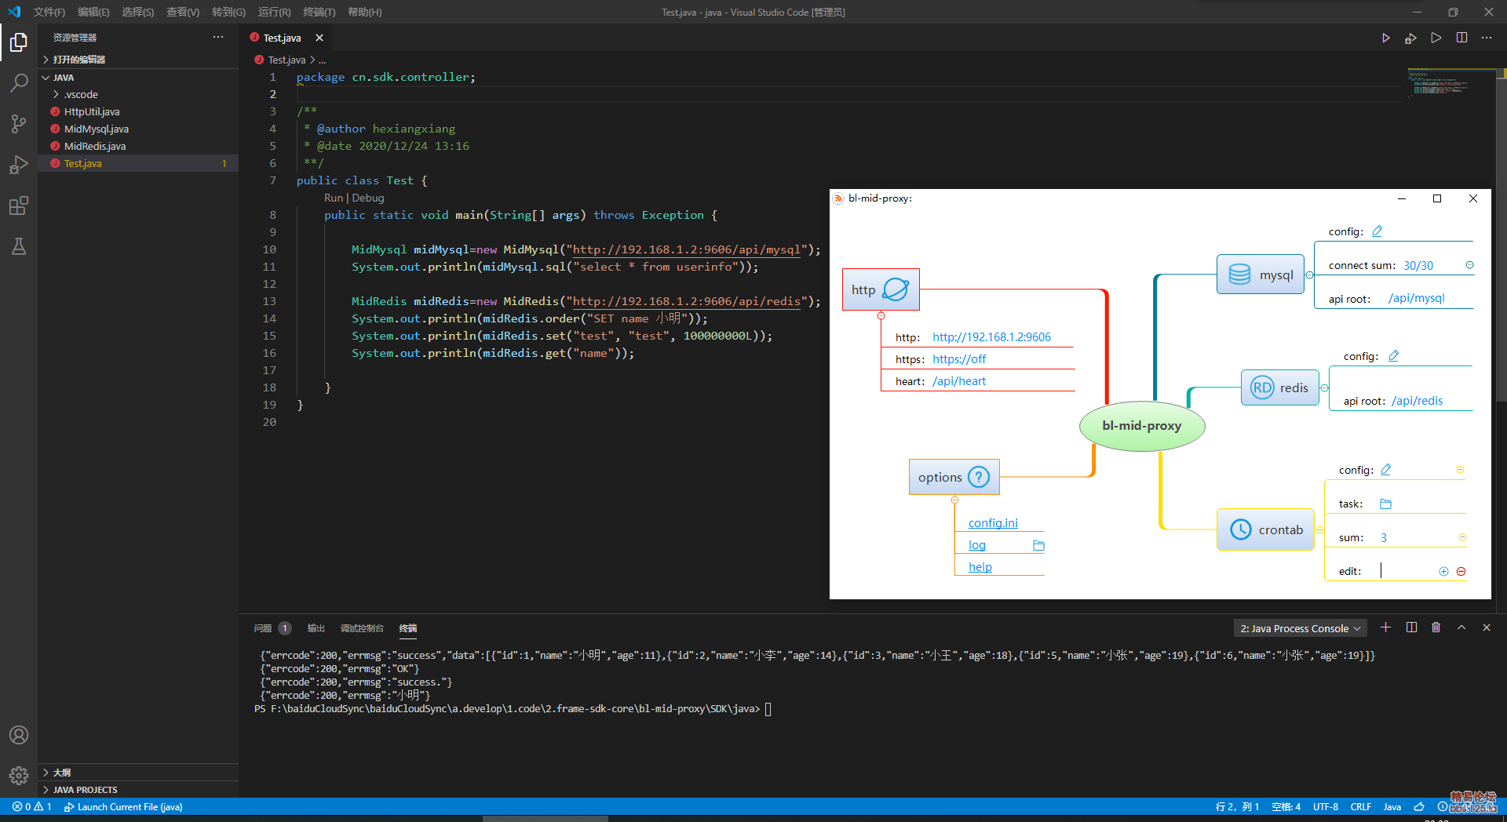Click the UTF-8 encoding status item
The image size is (1507, 822).
click(x=1326, y=806)
